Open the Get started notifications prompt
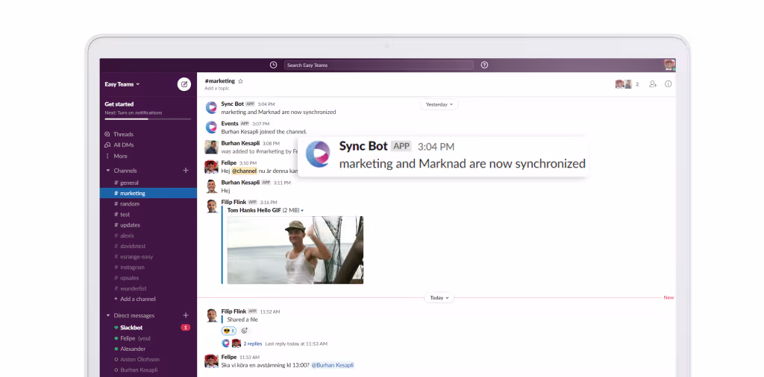 point(148,108)
